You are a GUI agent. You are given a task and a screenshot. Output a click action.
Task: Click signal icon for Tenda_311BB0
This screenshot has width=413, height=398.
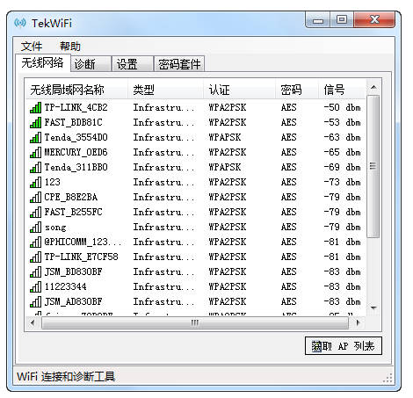click(35, 167)
